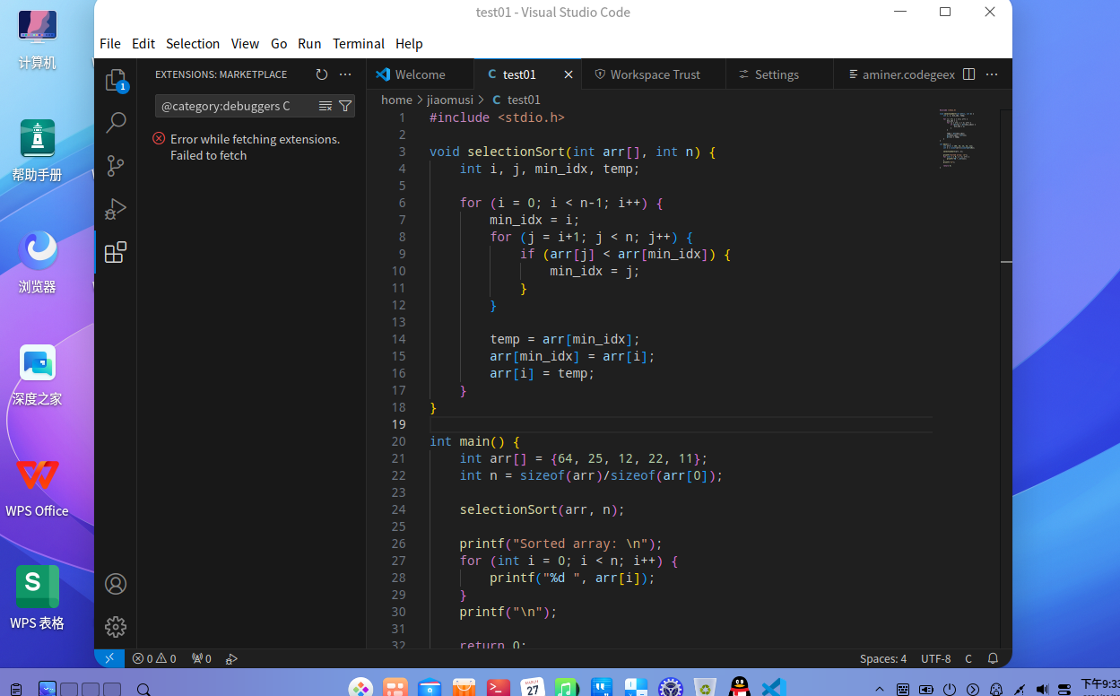This screenshot has height=696, width=1120.
Task: Open the Terminal menu
Action: (359, 43)
